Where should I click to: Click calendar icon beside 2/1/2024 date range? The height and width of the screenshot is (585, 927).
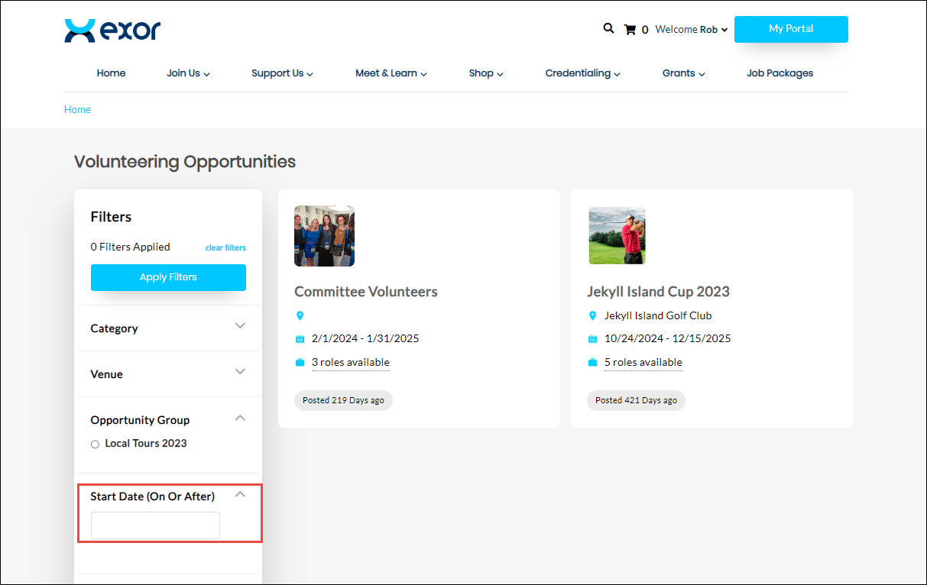tap(300, 339)
